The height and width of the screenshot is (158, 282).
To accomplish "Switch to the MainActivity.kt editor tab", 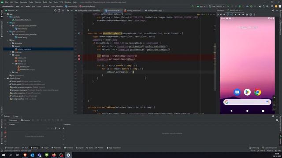I will point(113,11).
